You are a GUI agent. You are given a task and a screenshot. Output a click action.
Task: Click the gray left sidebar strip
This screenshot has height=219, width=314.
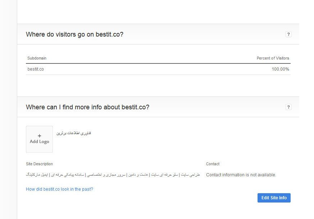(8, 109)
